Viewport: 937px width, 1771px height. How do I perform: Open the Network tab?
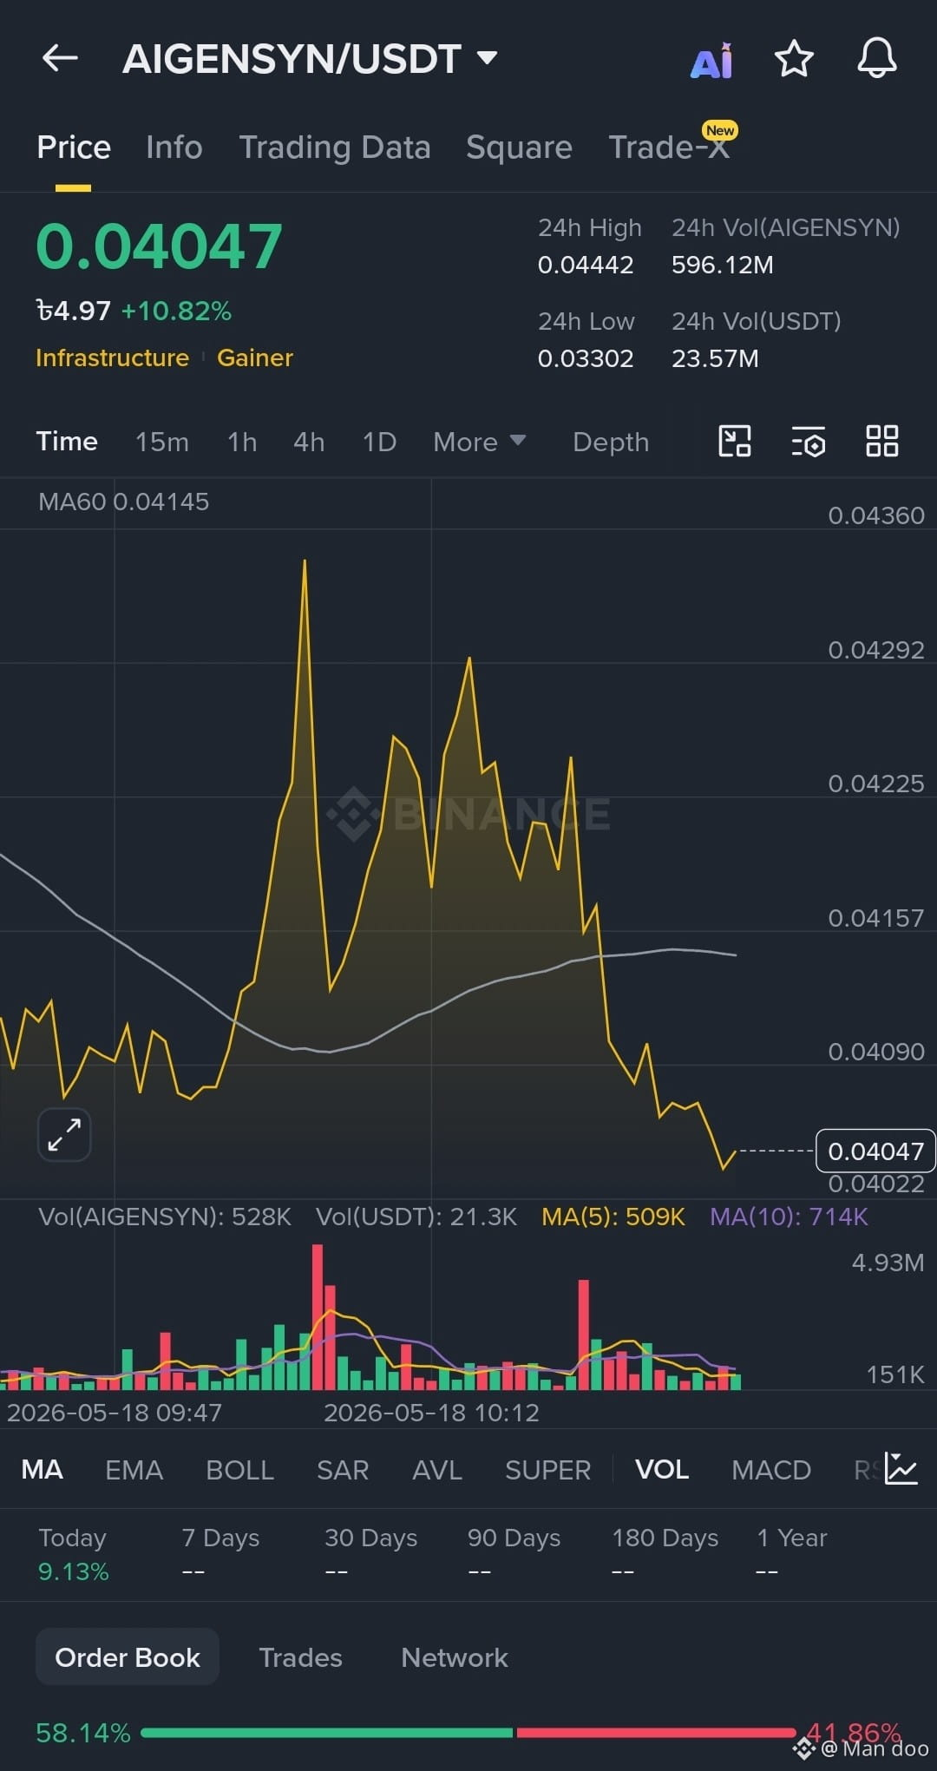click(454, 1657)
